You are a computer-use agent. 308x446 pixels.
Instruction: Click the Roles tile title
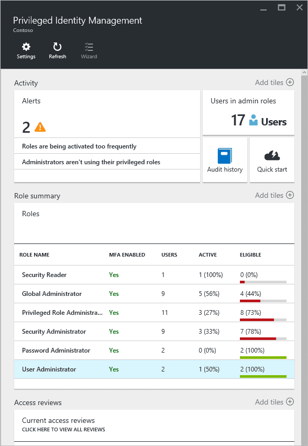tap(31, 214)
